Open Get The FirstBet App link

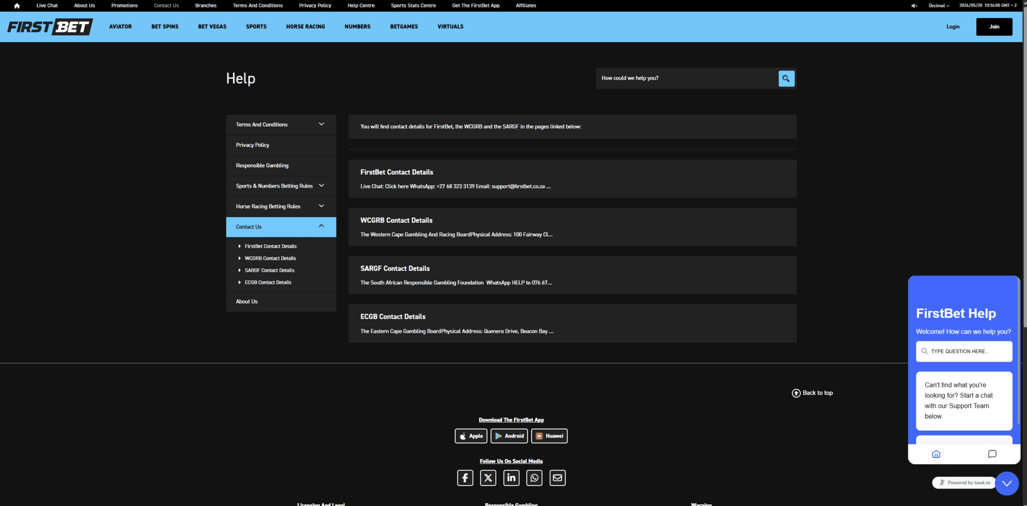(x=476, y=6)
